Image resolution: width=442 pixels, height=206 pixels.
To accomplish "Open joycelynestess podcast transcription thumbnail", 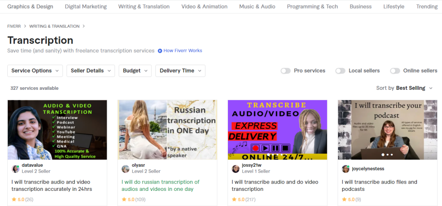I will (x=388, y=130).
